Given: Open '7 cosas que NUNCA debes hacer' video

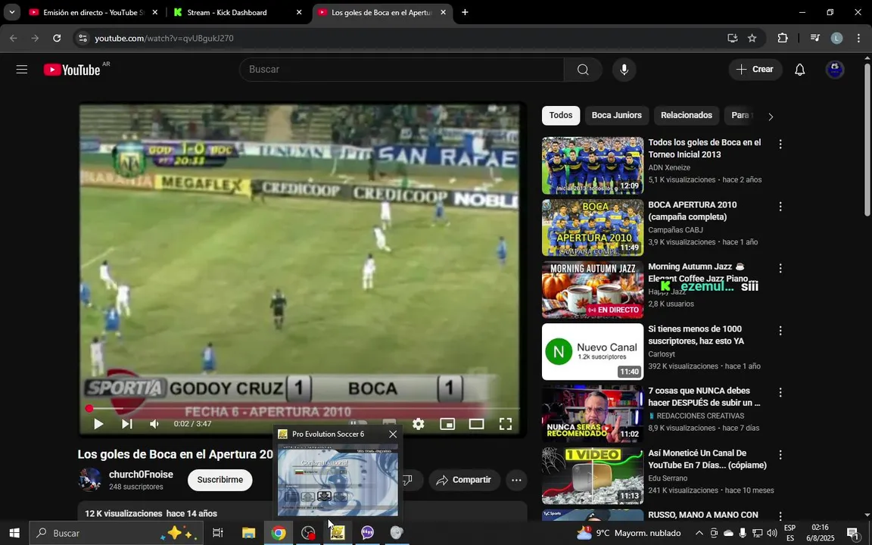Looking at the screenshot, I should [704, 397].
